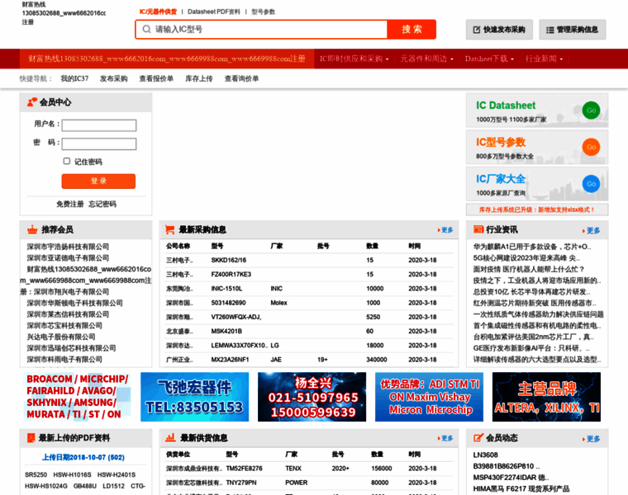Open the BROACOM / MICRCHIP brand banner

78,397
